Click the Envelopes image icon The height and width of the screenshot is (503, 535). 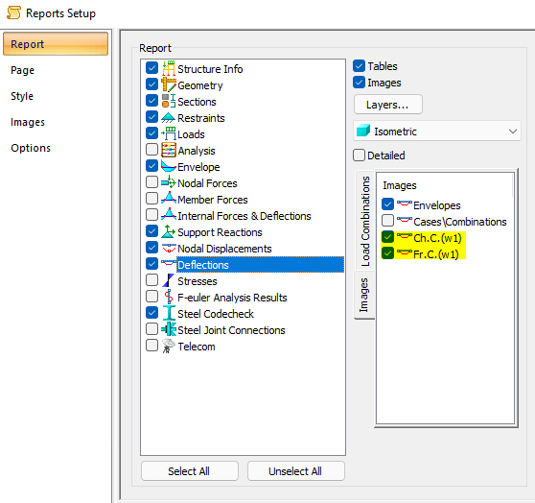405,204
